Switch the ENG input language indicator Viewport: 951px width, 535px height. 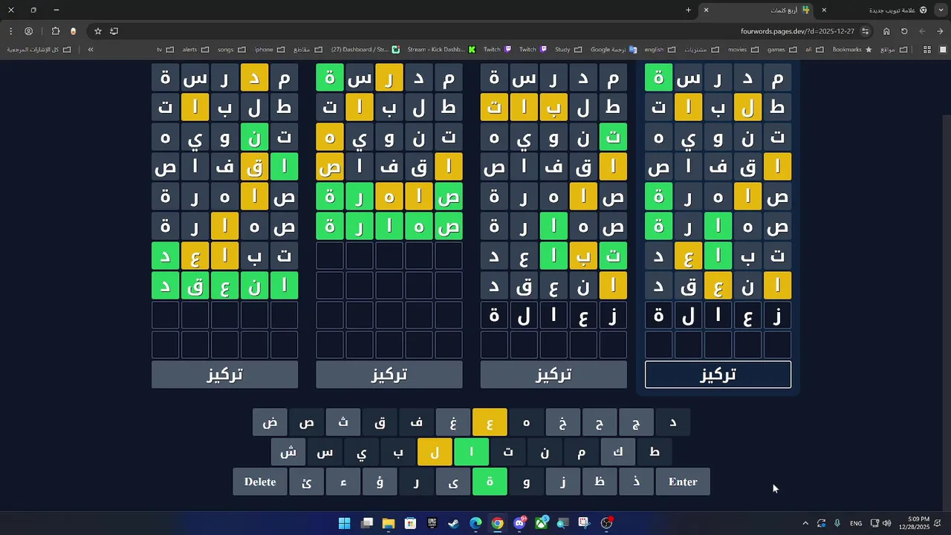click(x=856, y=523)
